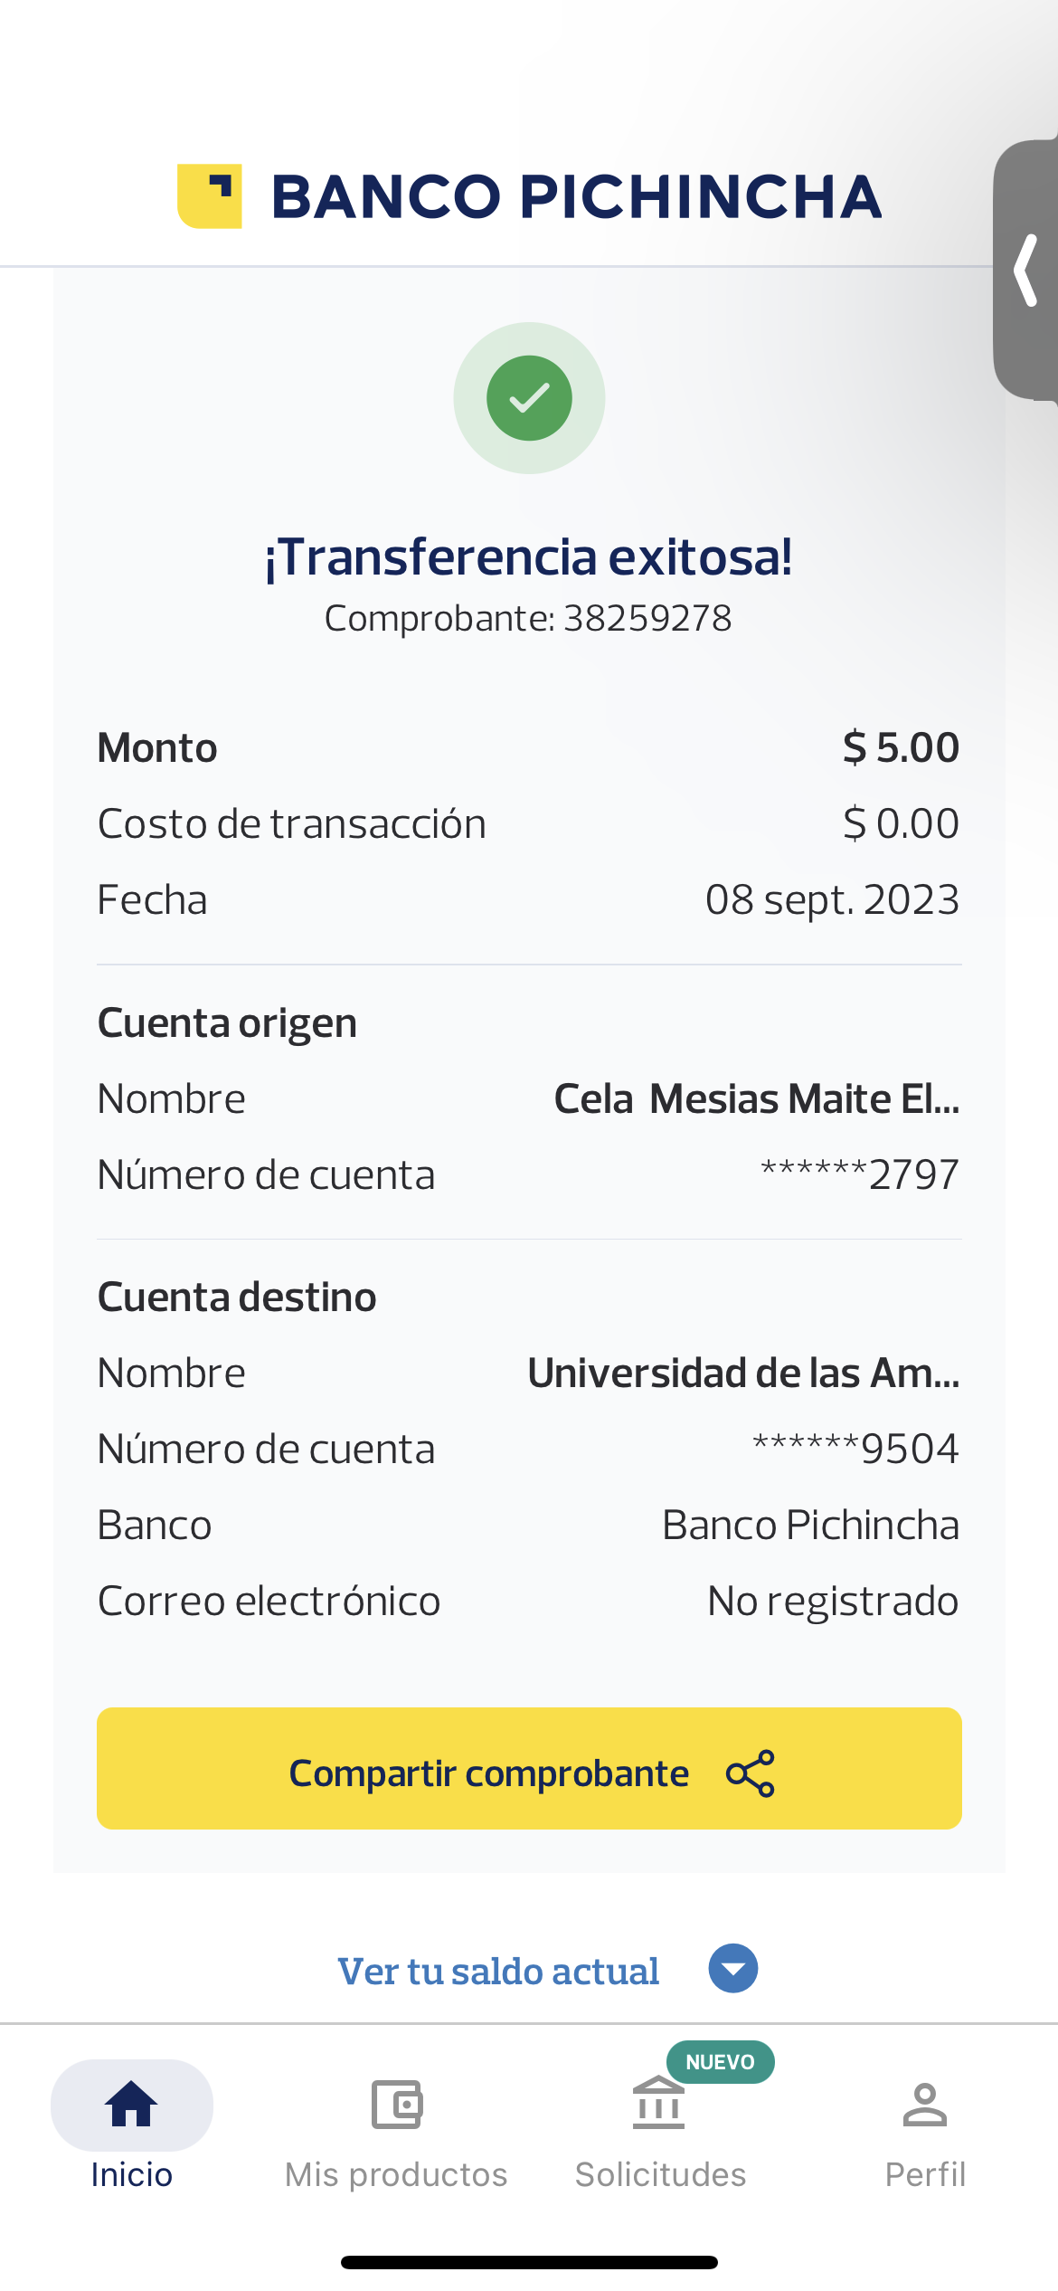
Task: Tap the Mis productos wallet icon
Action: [397, 2104]
